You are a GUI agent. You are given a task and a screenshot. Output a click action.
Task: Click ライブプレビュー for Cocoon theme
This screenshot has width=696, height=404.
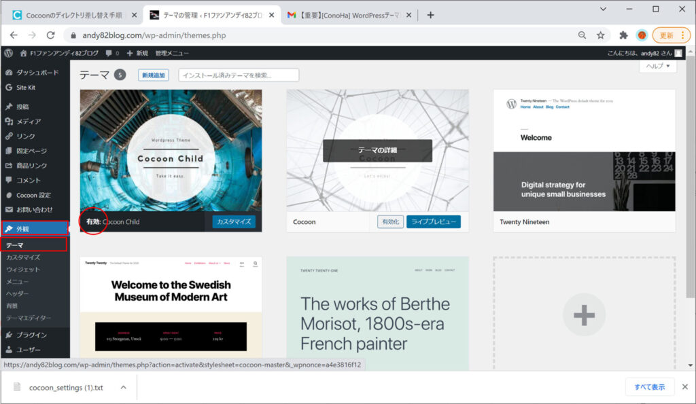433,221
